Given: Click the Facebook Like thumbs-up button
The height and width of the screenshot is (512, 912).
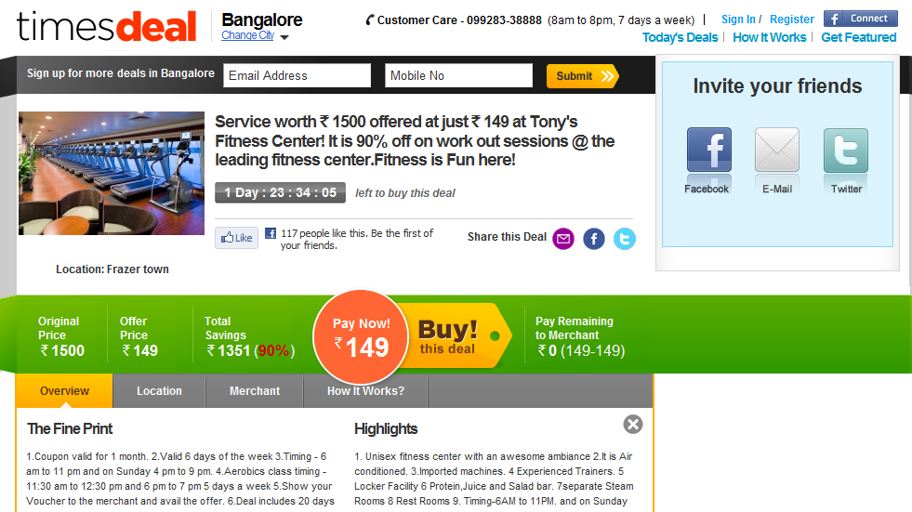Looking at the screenshot, I should coord(237,238).
